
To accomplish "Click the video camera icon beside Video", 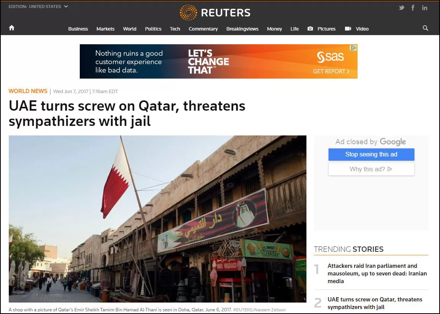I will 348,29.
